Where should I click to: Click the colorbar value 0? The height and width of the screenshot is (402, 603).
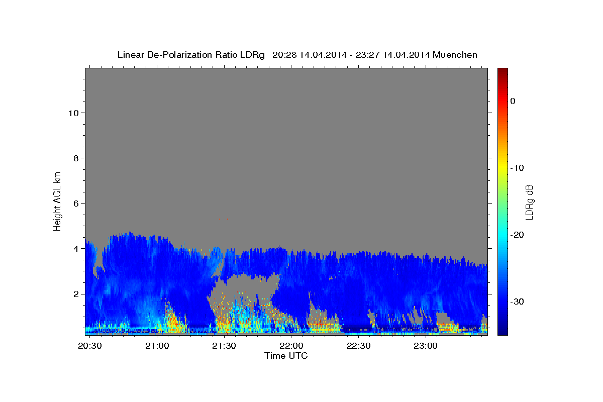click(x=513, y=101)
